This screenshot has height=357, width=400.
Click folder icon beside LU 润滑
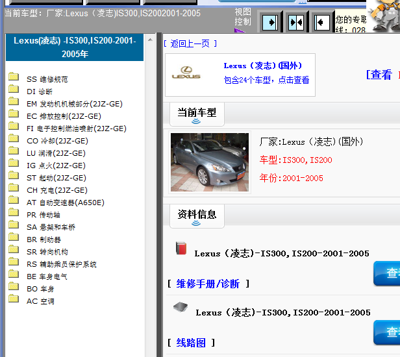14,151
